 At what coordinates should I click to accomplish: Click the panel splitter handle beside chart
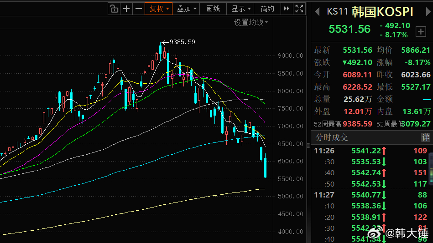coord(309,146)
